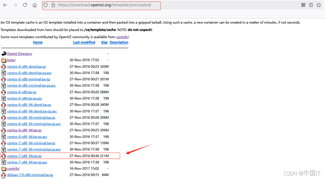This screenshot has width=325, height=179.
Task: Open centos-6-x86-devel.tar.gz.asc signature
Action: click(30, 73)
